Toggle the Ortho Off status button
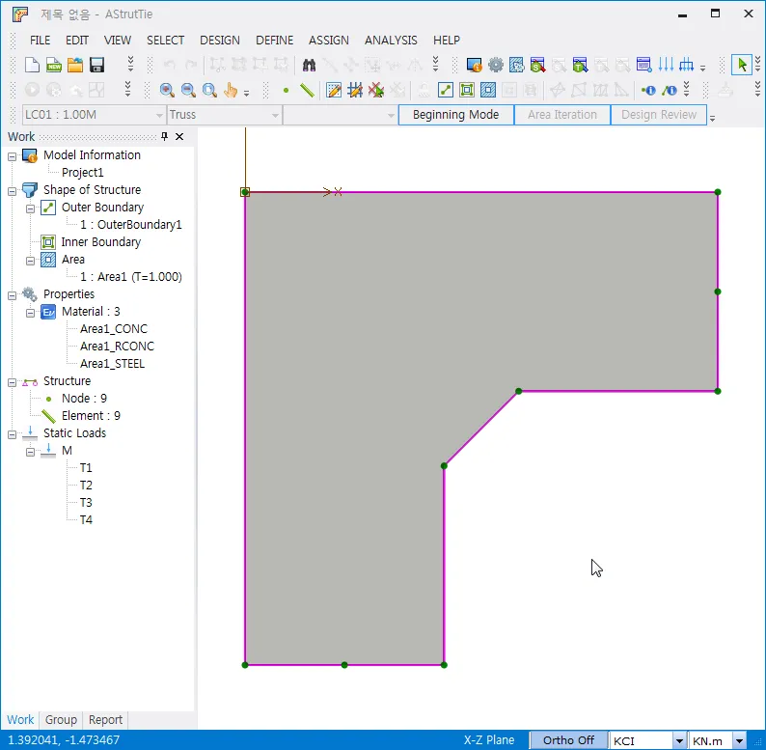Screen dimensions: 766x750 pos(568,740)
